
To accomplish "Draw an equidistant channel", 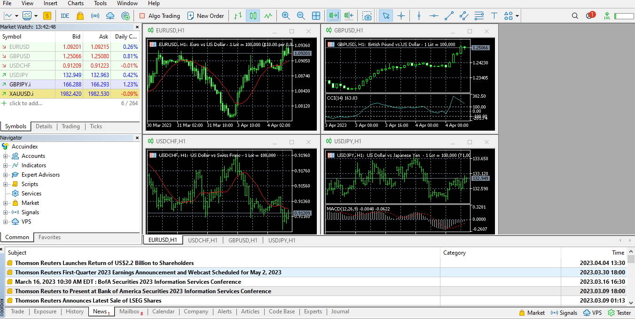I will click(464, 16).
